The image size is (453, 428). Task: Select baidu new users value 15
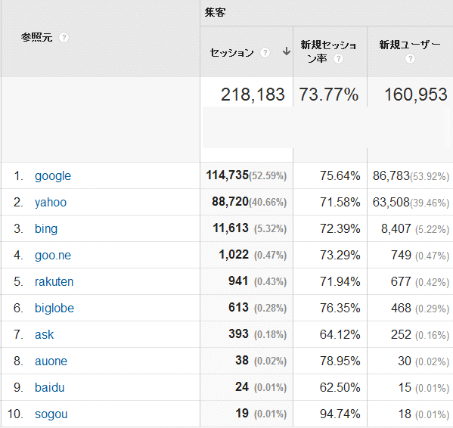tap(405, 388)
